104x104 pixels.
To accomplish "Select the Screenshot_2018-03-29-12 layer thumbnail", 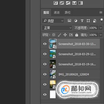I will point(53,54).
